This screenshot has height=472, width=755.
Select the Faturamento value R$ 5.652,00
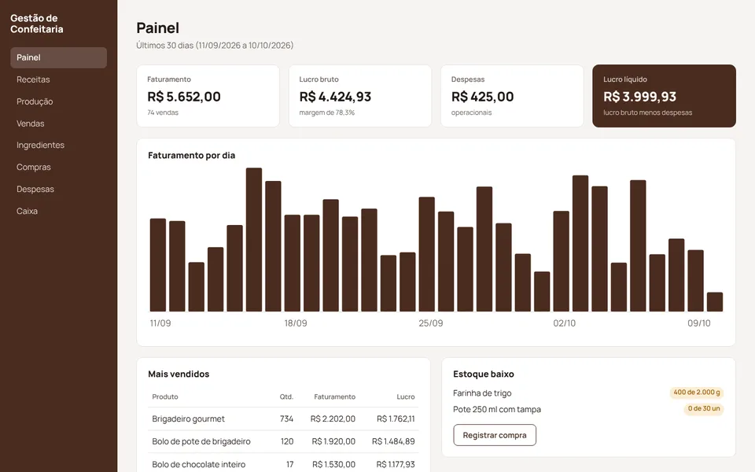click(x=184, y=97)
